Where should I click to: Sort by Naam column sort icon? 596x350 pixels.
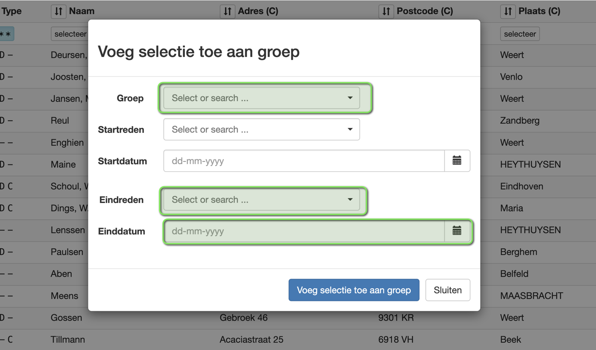tap(58, 11)
